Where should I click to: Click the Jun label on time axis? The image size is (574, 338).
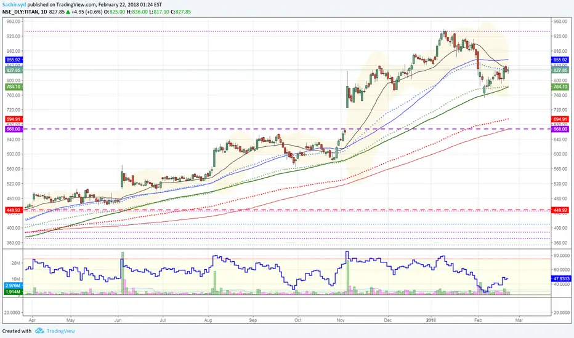(x=118, y=320)
